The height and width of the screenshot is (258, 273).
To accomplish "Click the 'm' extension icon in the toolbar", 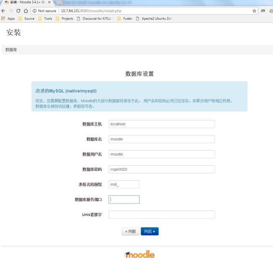I will pos(263,11).
